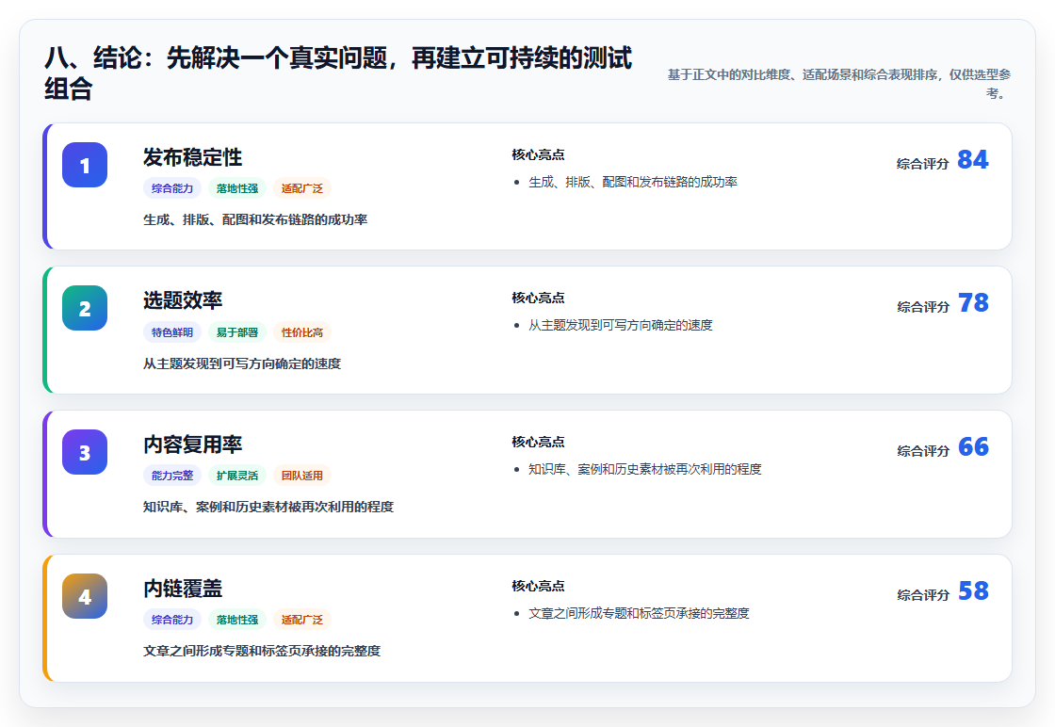Click the 性价比高 tag
This screenshot has width=1055, height=727.
pos(302,332)
